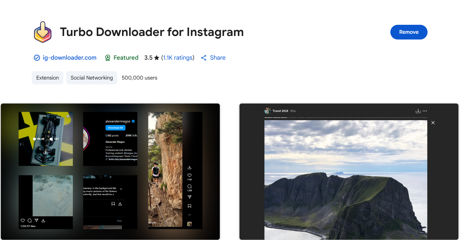Open the 1.1K ratings link
The image size is (465, 240).
pos(178,58)
